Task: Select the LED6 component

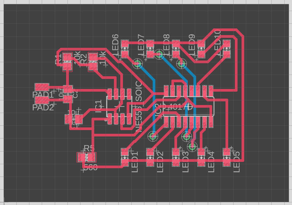Action: tap(125, 48)
